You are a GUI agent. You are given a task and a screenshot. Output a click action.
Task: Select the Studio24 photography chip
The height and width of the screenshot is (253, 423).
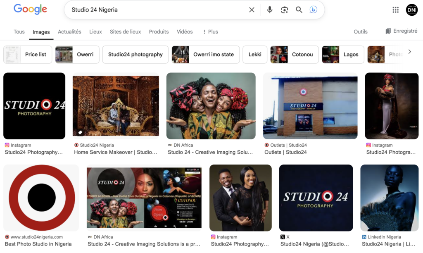(135, 54)
